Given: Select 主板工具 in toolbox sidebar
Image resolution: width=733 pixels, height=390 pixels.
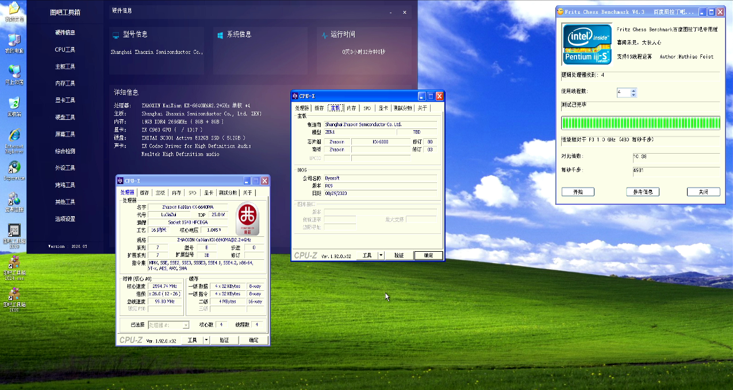Looking at the screenshot, I should click(65, 67).
